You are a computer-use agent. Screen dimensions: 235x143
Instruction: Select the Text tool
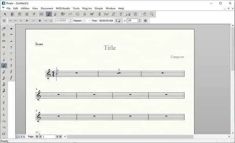point(121,14)
